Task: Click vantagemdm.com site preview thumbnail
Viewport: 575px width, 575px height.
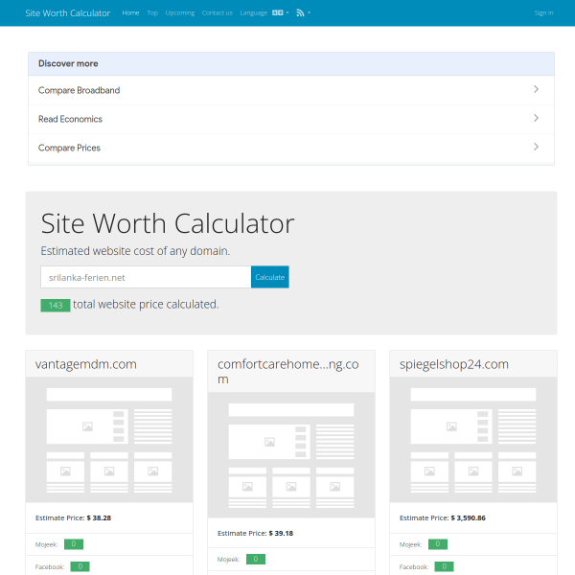Action: coord(109,440)
